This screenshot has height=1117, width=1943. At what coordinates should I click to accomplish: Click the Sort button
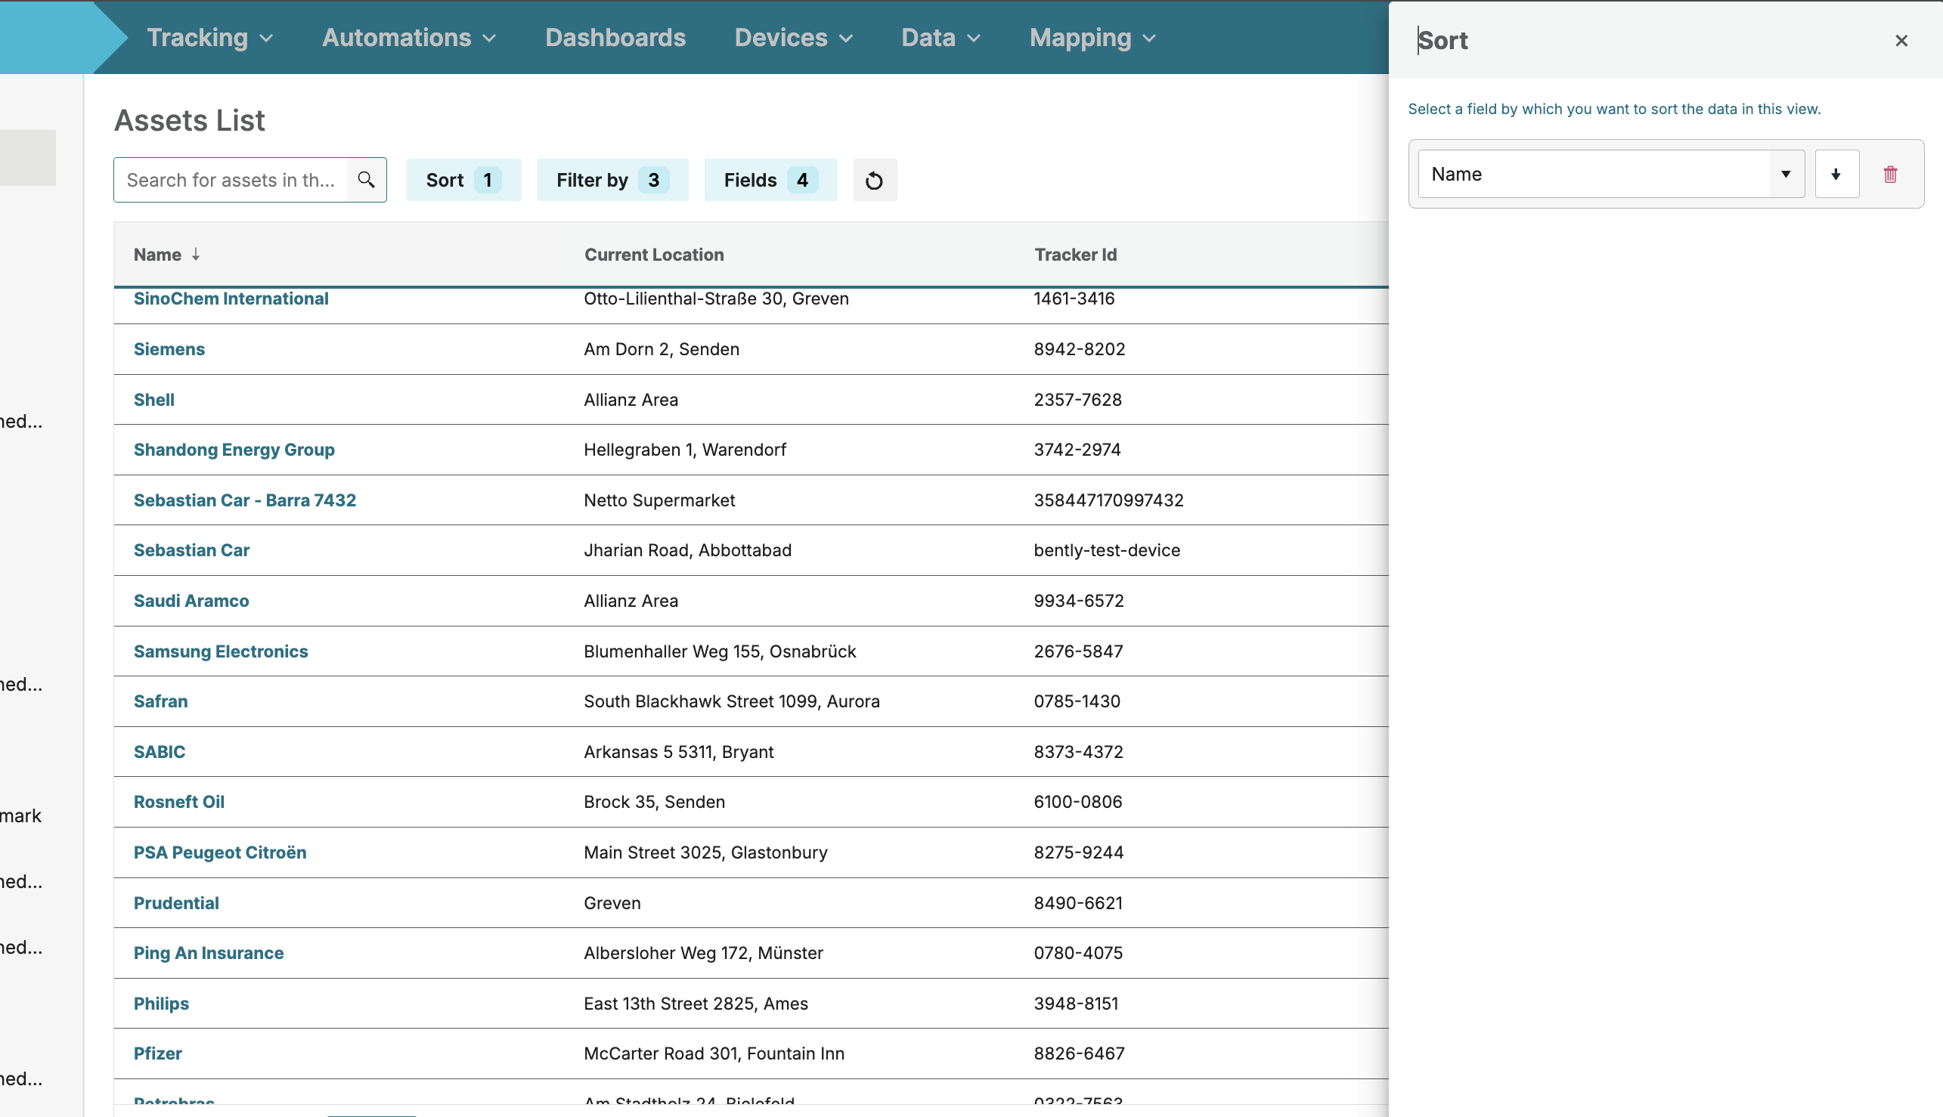tap(463, 181)
